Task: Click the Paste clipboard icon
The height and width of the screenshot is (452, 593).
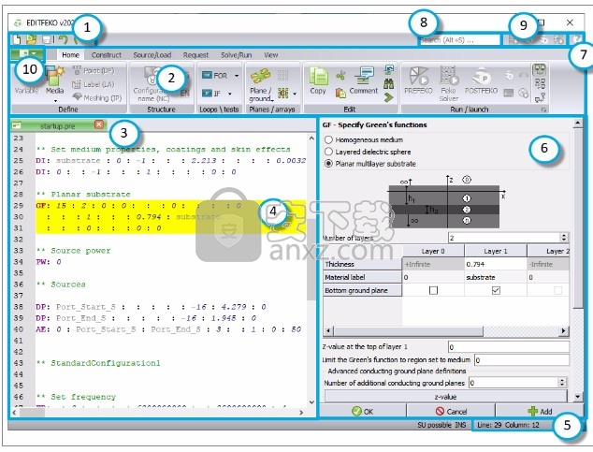Action: tap(340, 93)
